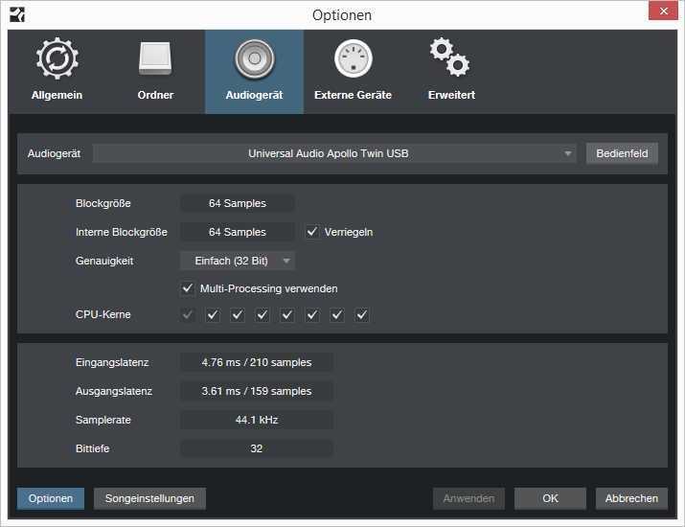685x527 pixels.
Task: Open the Audiogerät device dropdown
Action: (334, 153)
